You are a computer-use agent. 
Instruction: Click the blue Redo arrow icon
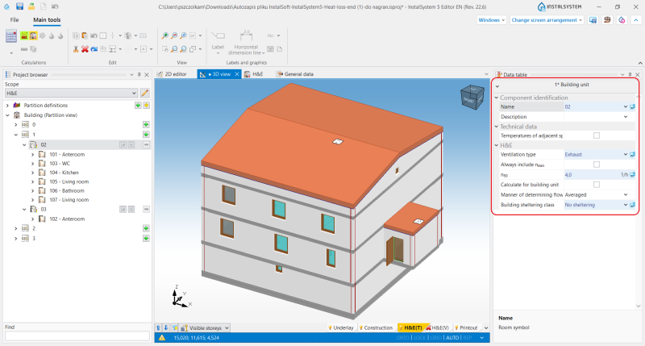(94, 49)
